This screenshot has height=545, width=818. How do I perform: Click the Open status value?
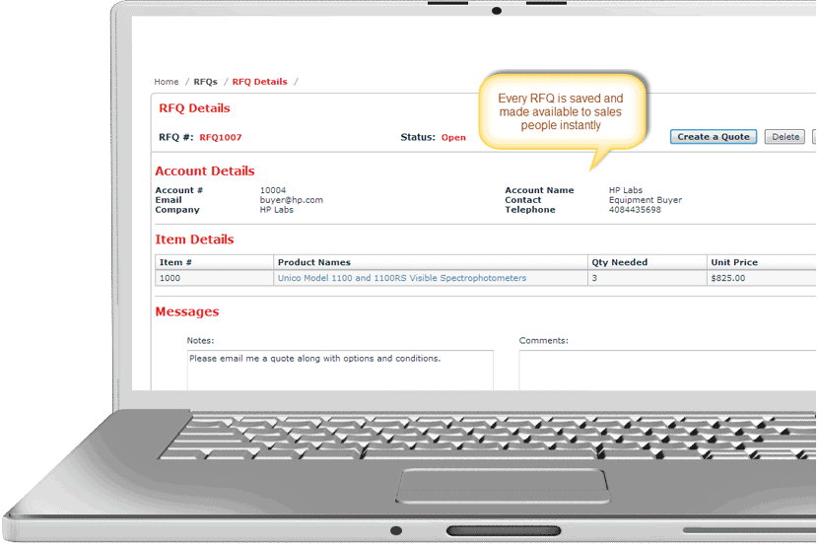(453, 138)
